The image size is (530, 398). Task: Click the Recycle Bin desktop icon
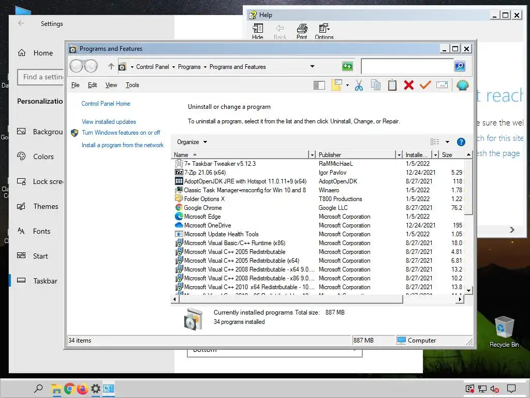(x=504, y=332)
